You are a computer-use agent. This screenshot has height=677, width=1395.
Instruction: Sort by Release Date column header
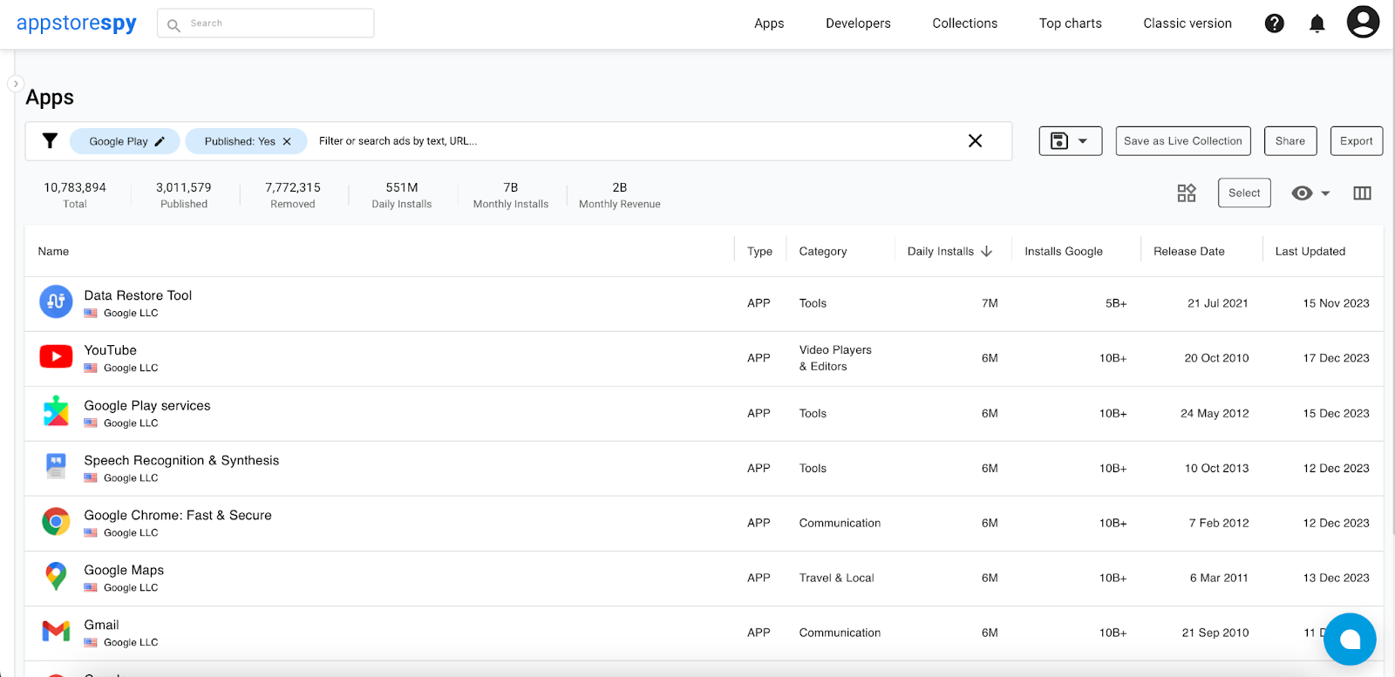coord(1189,251)
